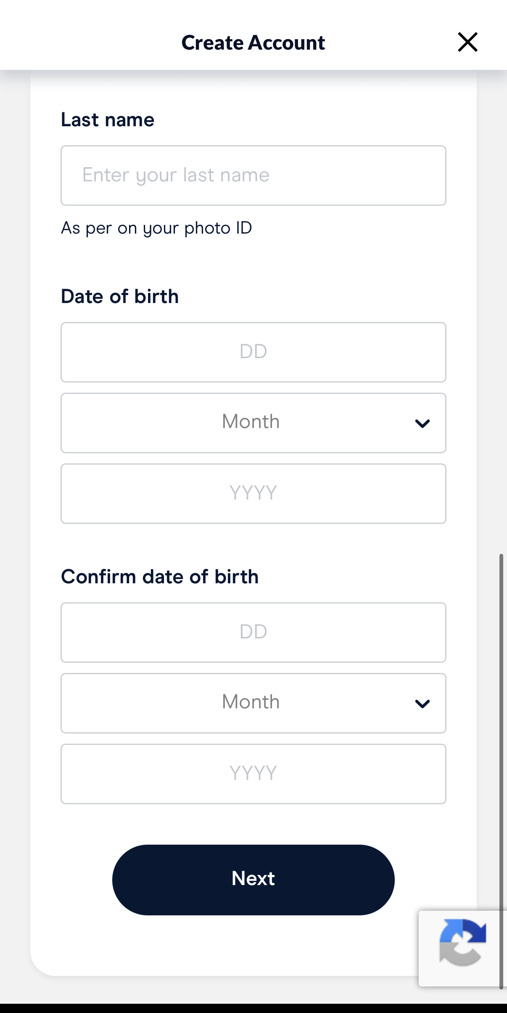Click the "Date of birth" heading label
Screen dimensions: 507x1013
click(x=120, y=297)
